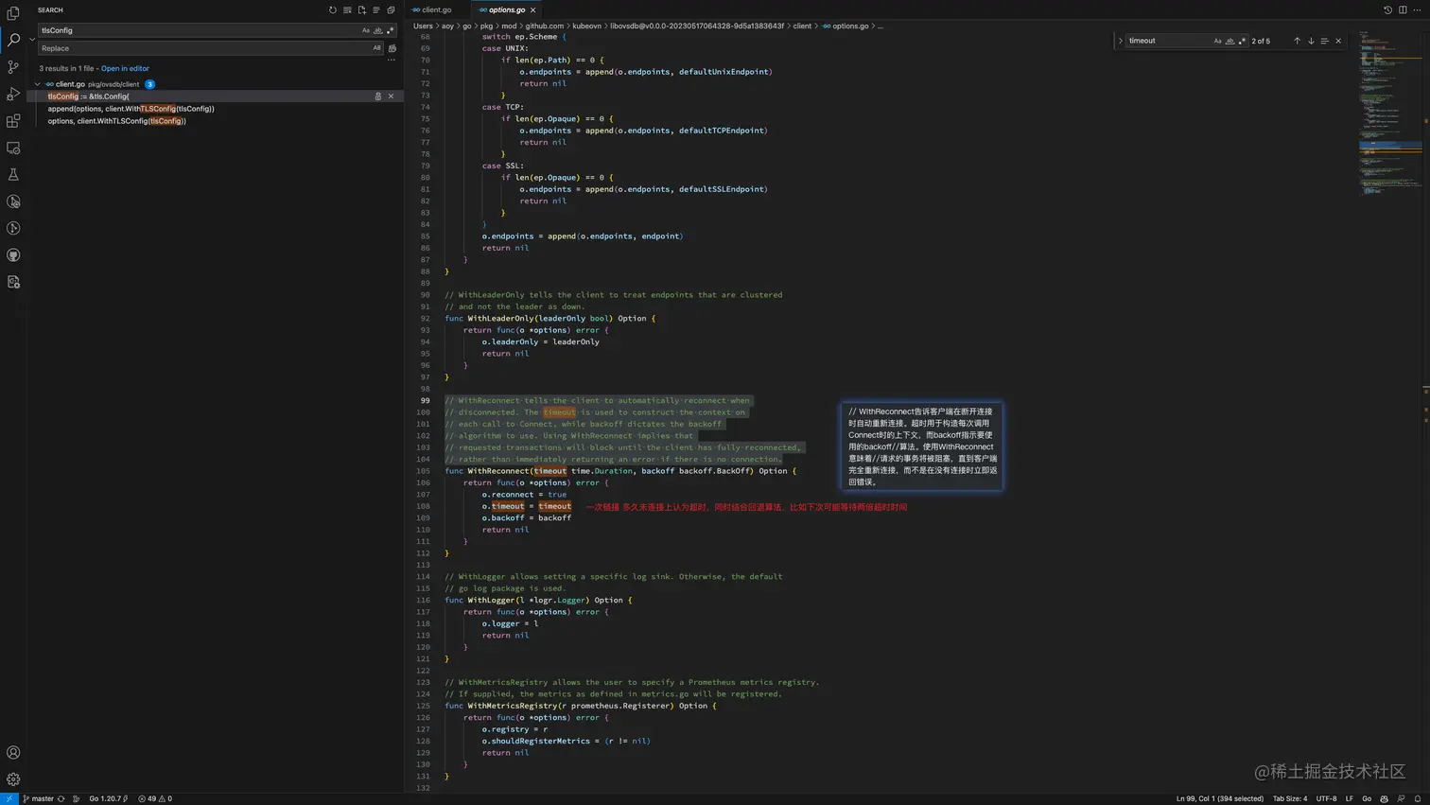Open GitHub view in activity bar

[13, 255]
